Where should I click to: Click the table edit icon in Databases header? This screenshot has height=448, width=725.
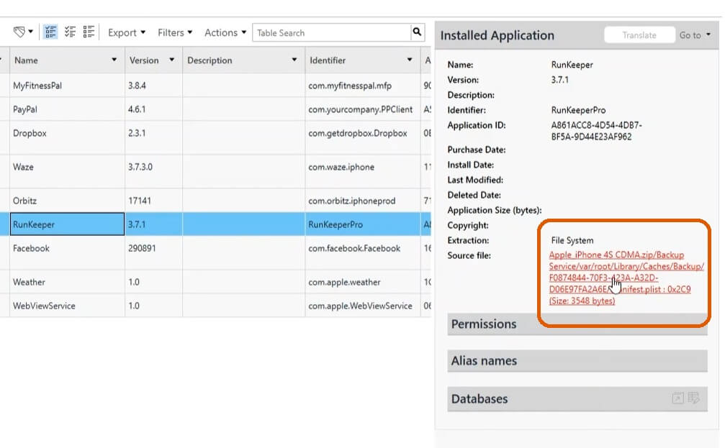(694, 398)
